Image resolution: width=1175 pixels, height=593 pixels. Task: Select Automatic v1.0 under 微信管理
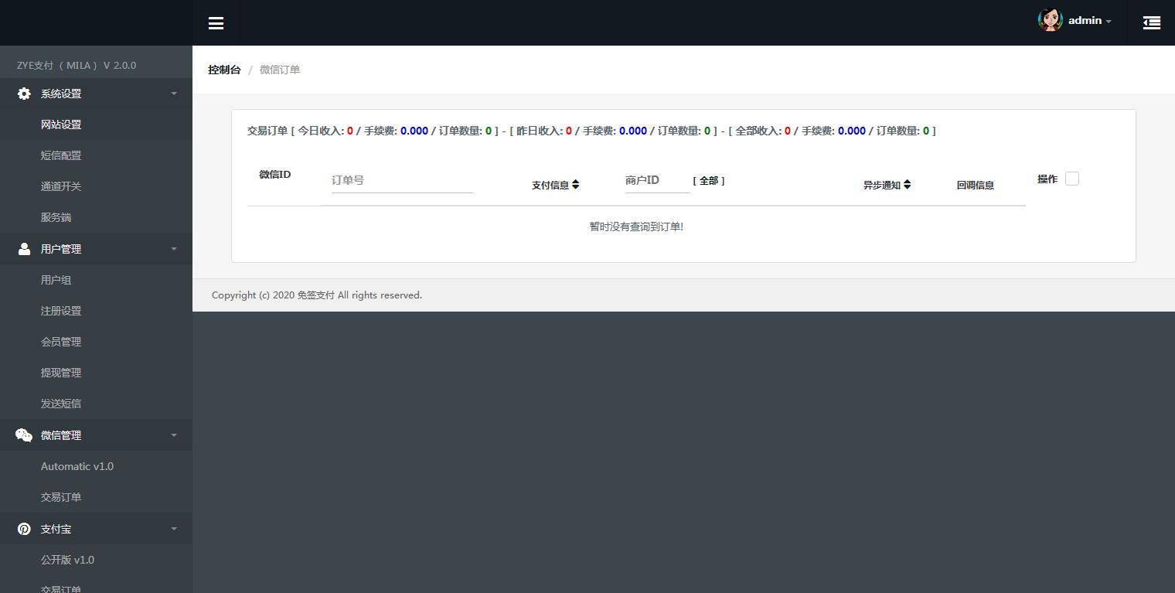pos(77,466)
